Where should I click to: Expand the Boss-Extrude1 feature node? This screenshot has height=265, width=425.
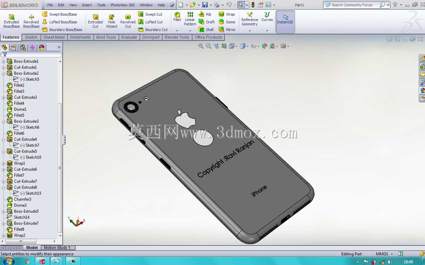(3, 61)
